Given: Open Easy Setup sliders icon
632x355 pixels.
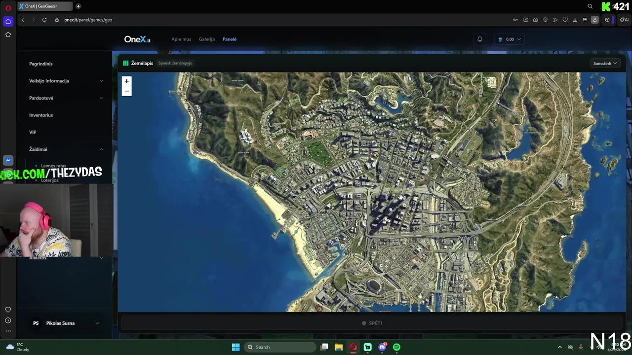Looking at the screenshot, I should tap(585, 20).
